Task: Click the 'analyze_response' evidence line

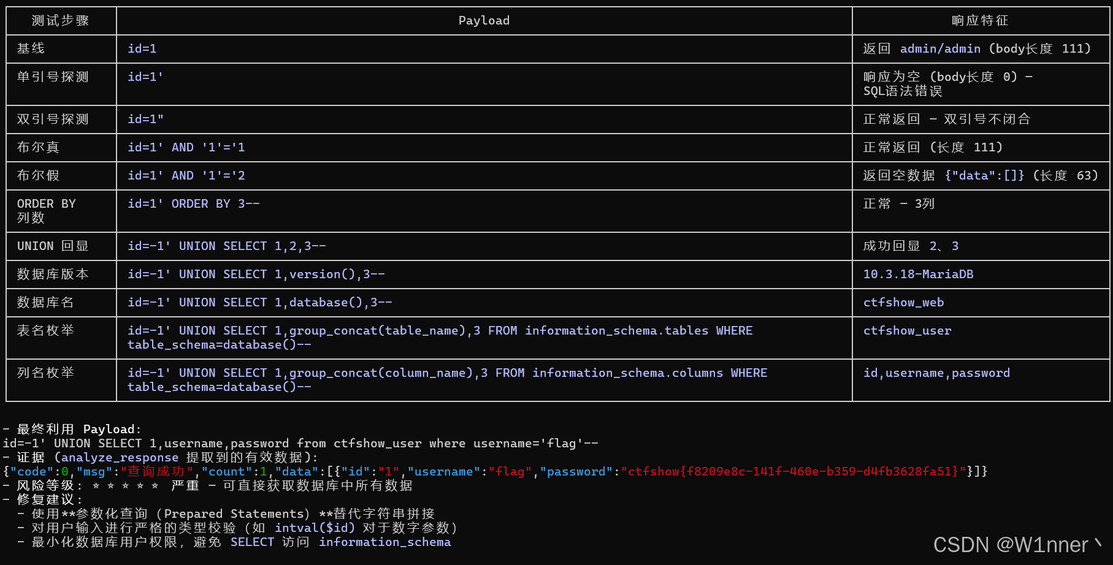Action: (161, 458)
